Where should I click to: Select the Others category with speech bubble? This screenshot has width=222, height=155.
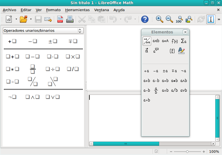[x=156, y=50]
